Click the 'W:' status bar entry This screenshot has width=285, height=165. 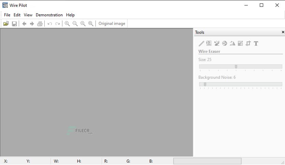56,161
